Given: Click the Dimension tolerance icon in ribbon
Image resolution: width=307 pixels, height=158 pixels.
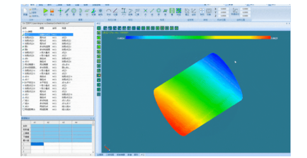Looking at the screenshot, I should (124, 10).
